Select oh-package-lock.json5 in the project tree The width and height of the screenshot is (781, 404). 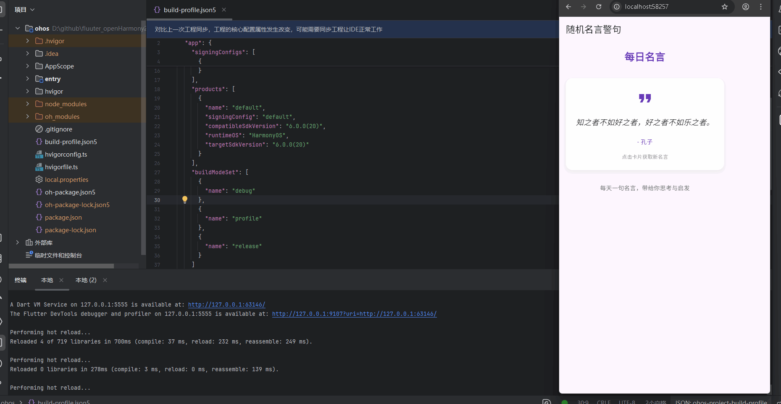pyautogui.click(x=77, y=205)
